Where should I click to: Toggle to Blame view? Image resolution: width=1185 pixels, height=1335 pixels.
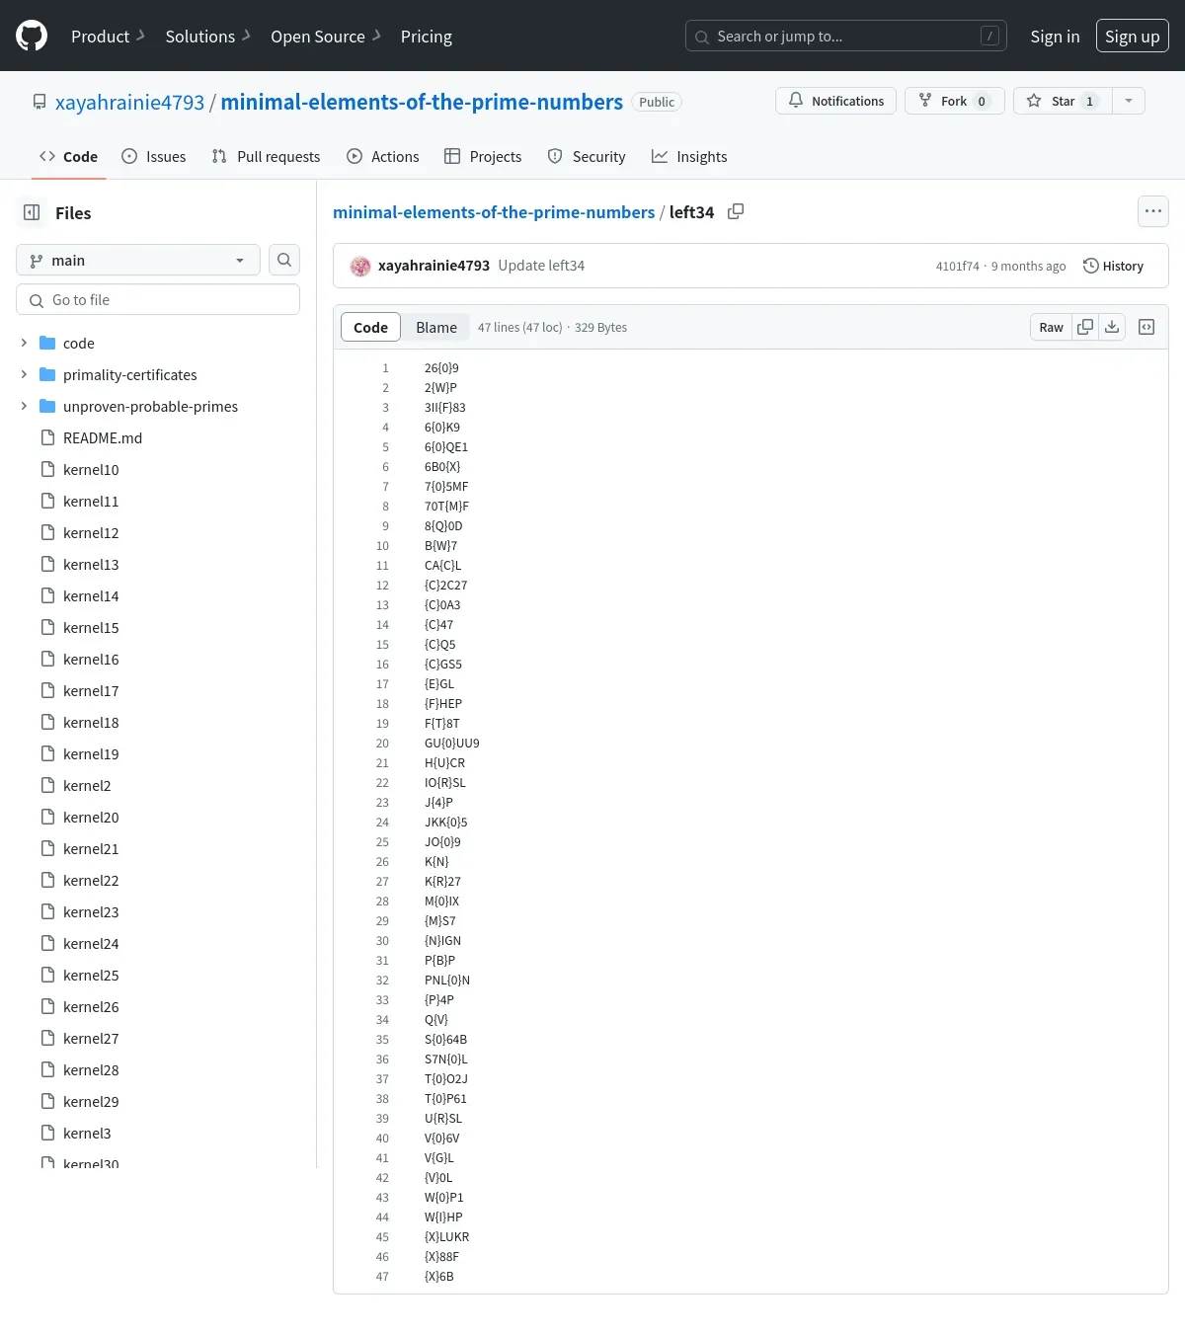[436, 327]
